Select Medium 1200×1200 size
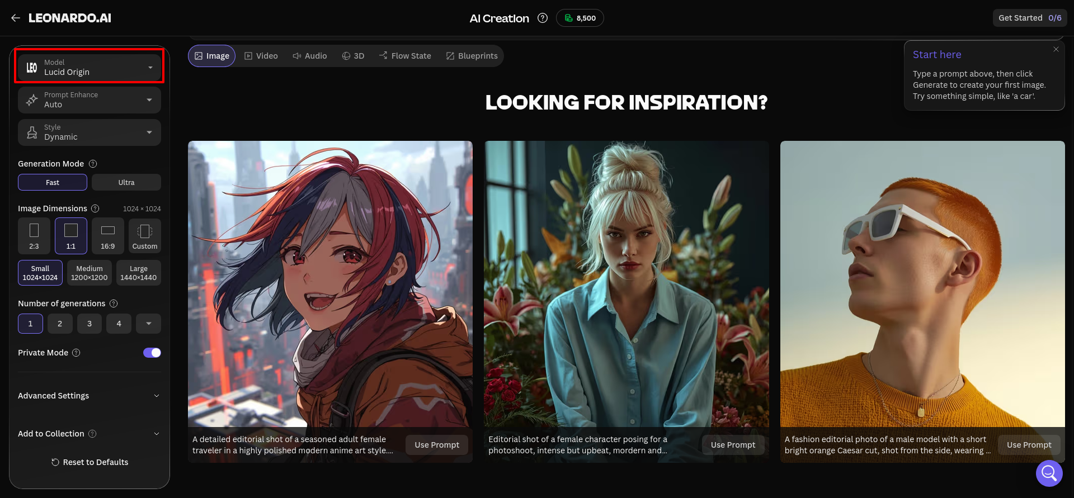The height and width of the screenshot is (498, 1074). click(x=89, y=273)
